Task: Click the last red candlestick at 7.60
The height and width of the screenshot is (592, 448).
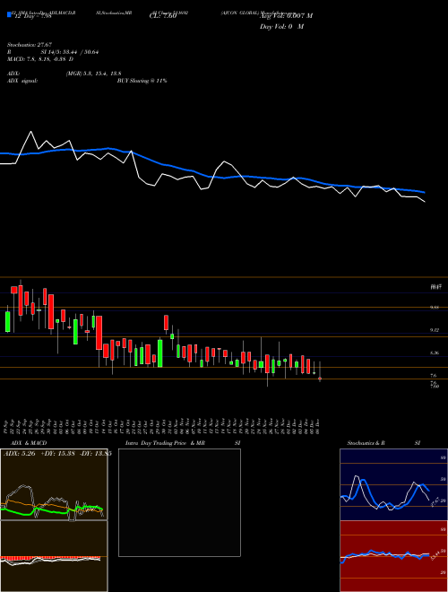Action: (320, 378)
